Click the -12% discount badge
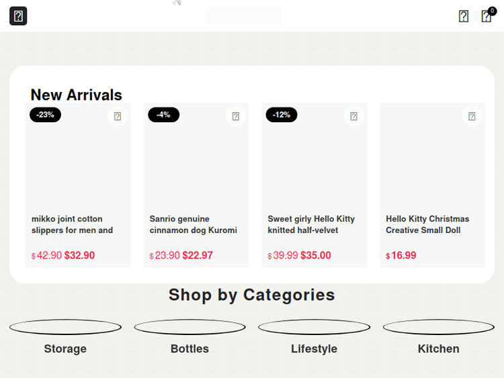Image resolution: width=504 pixels, height=378 pixels. pyautogui.click(x=282, y=115)
